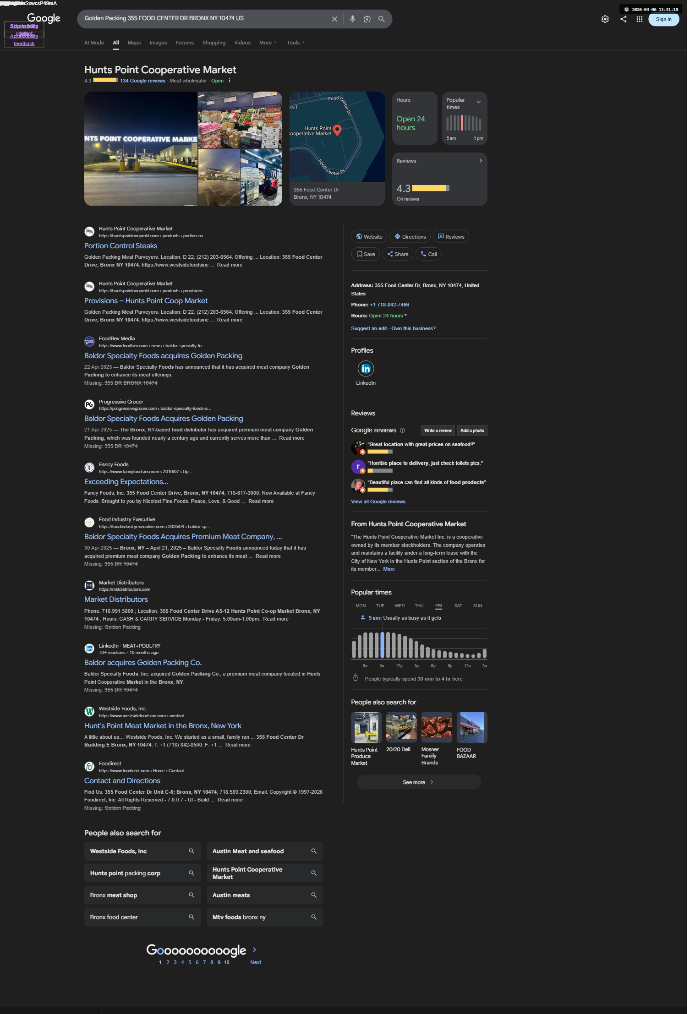Expand Read more on Portion Control Steaks
This screenshot has height=1014, width=695.
(230, 265)
